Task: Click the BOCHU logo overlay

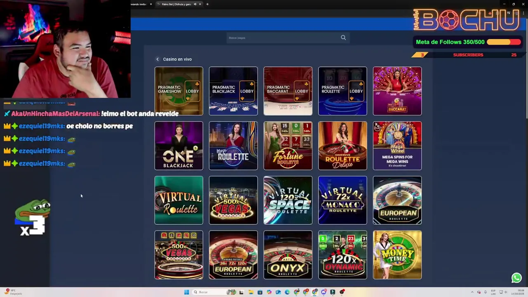Action: (x=467, y=19)
